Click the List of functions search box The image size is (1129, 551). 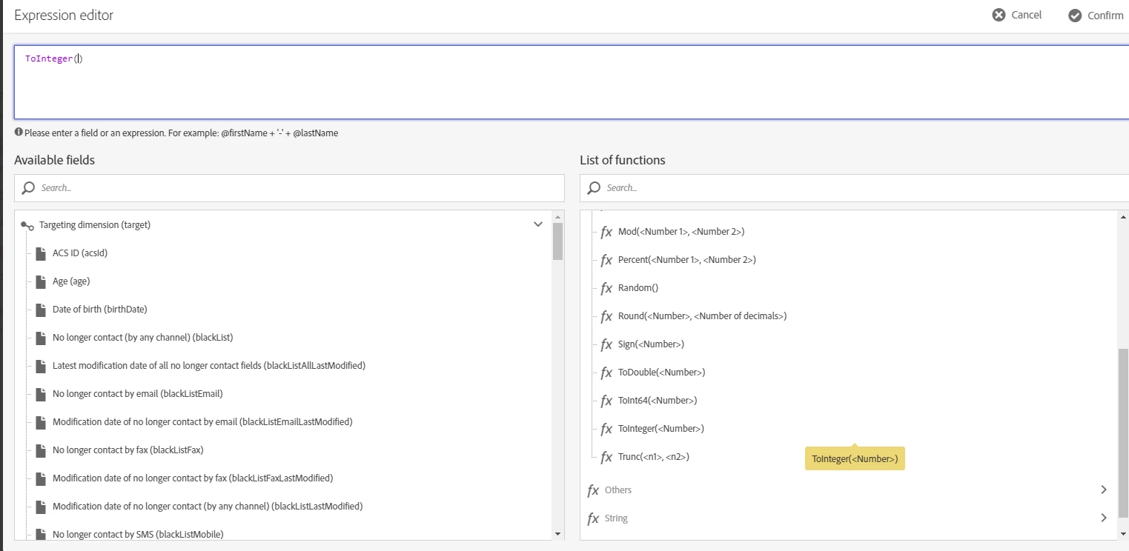[x=854, y=188]
